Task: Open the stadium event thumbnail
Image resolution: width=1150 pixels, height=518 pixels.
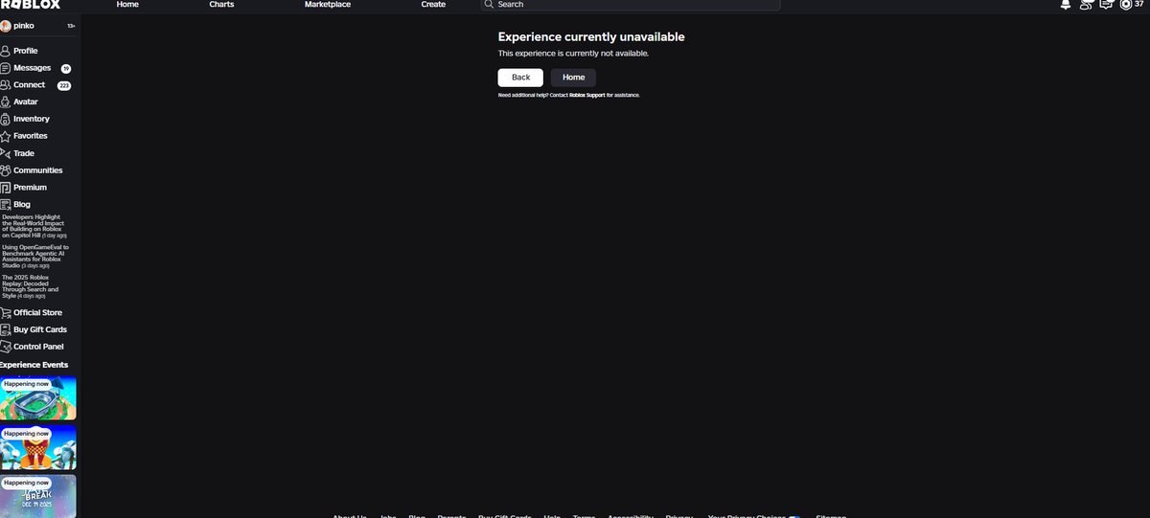Action: pos(38,397)
